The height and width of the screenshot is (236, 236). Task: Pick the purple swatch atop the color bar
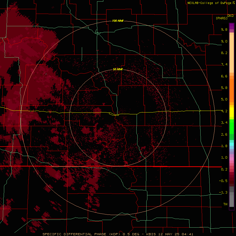coord(232,26)
